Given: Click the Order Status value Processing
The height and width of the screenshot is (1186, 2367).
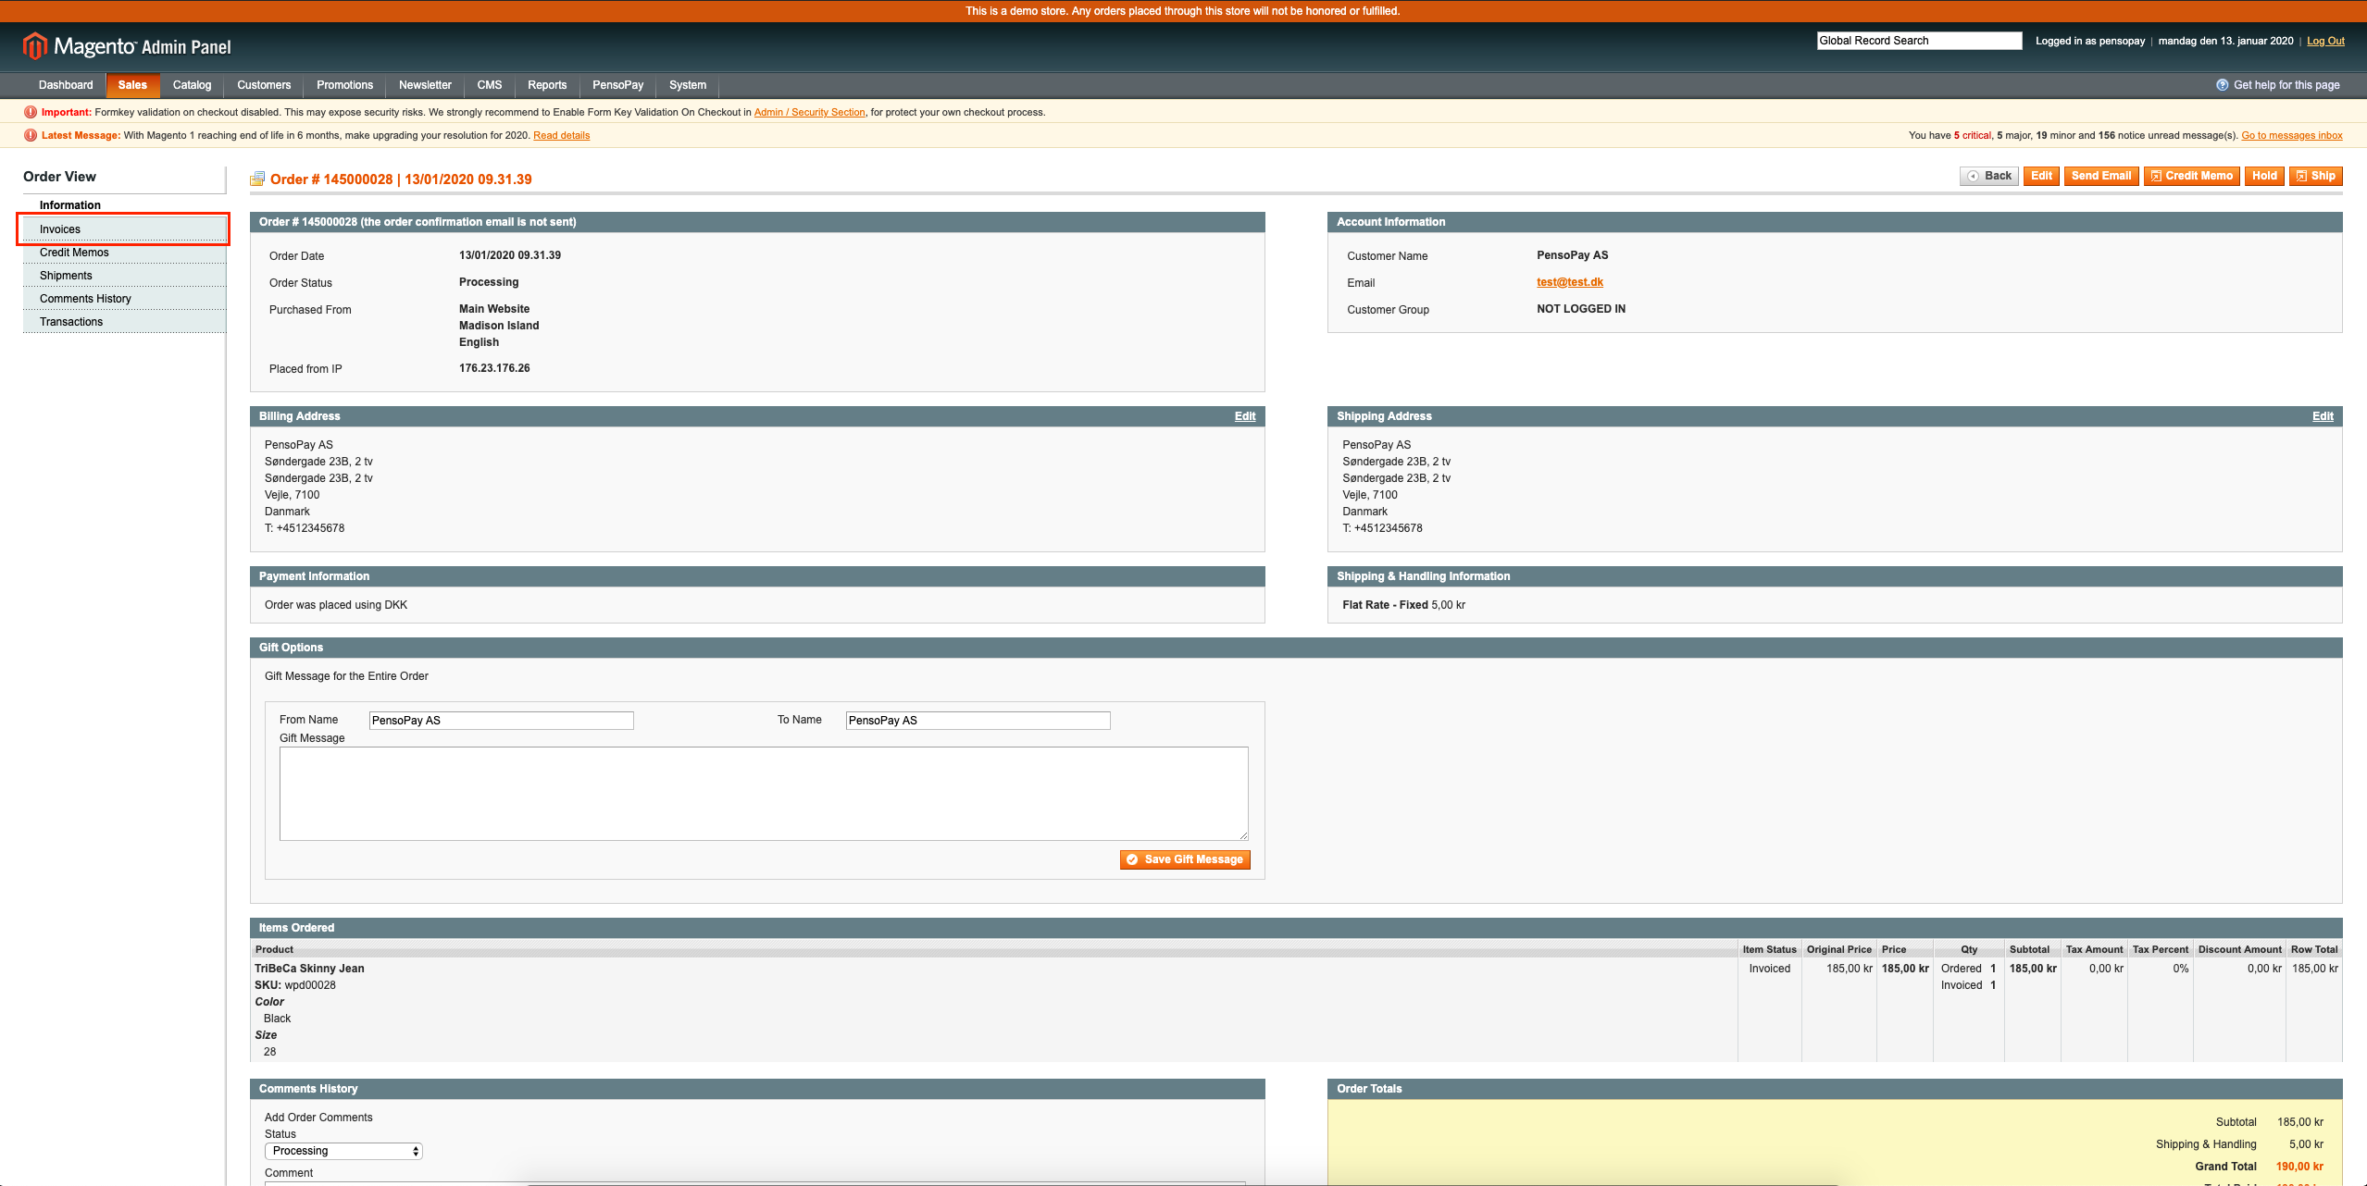Looking at the screenshot, I should pyautogui.click(x=489, y=282).
